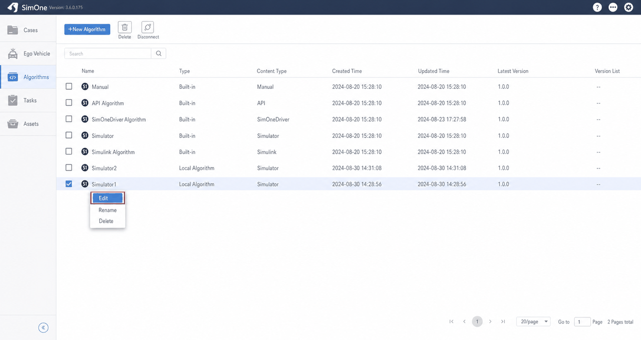The image size is (641, 340).
Task: Click the Simulator2 name text
Action: 104,168
